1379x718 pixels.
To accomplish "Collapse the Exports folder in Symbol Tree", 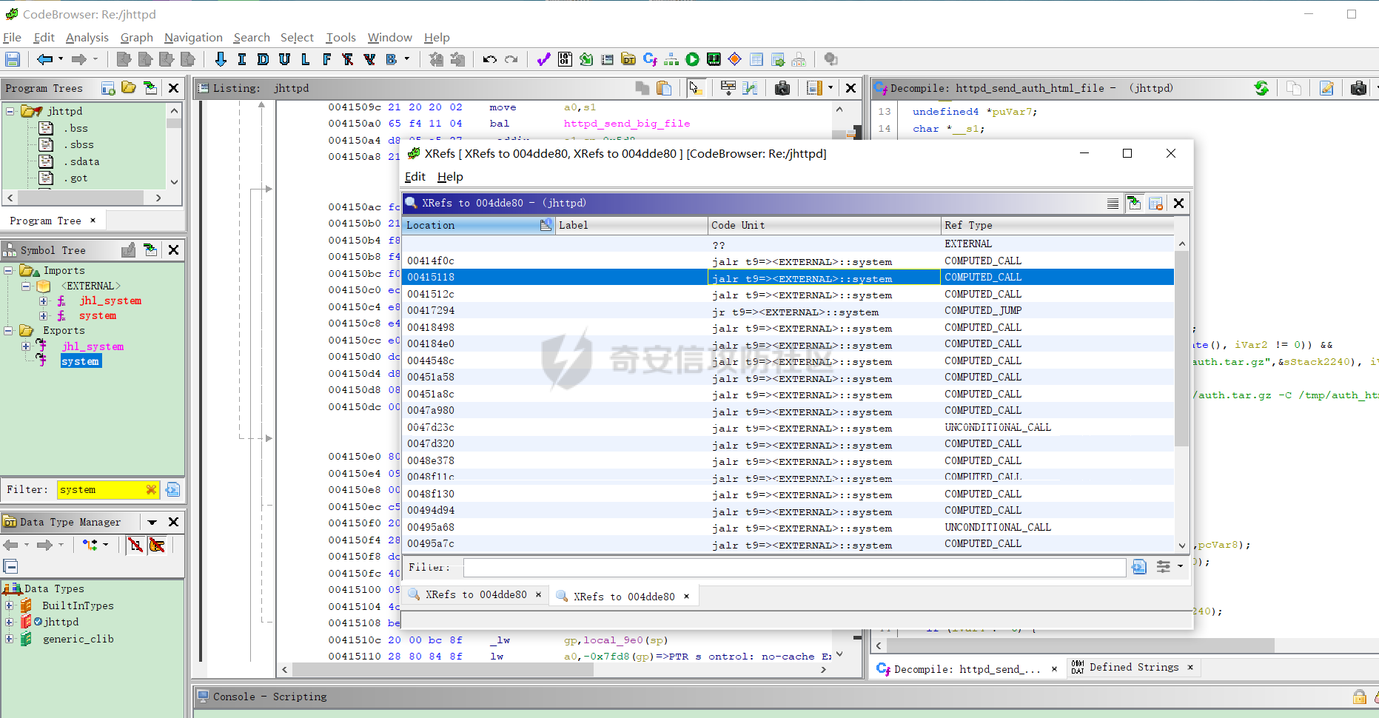I will [9, 330].
